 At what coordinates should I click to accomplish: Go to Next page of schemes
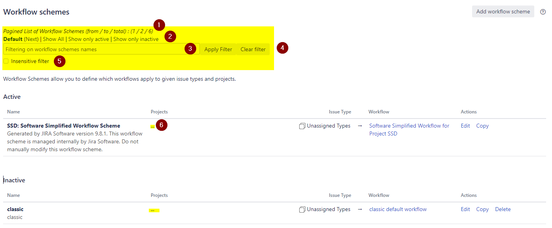(x=31, y=39)
